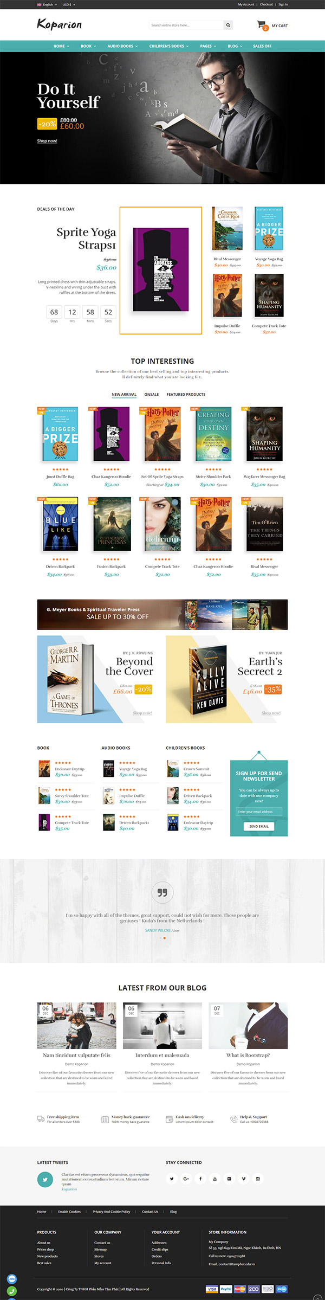Open the shopping cart icon

coord(262,25)
